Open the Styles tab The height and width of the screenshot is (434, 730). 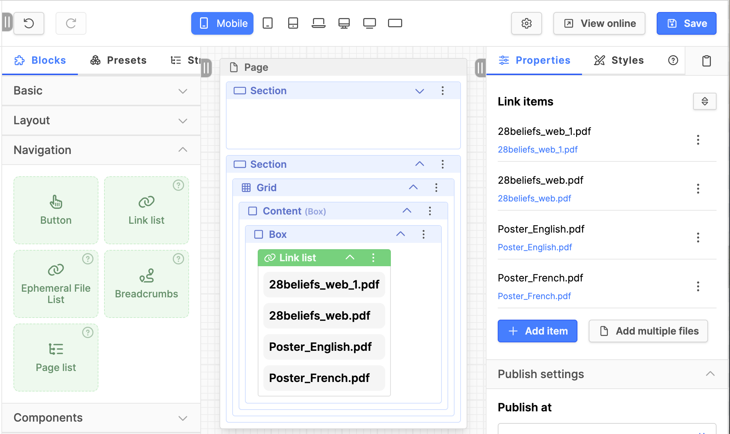(619, 61)
